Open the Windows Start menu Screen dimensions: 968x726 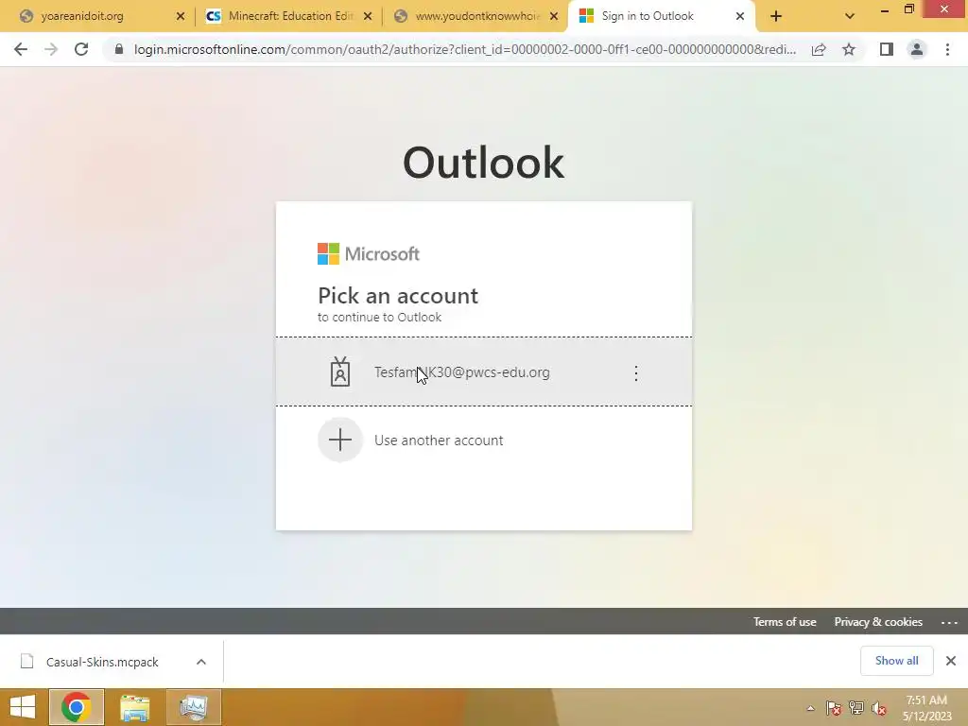(23, 707)
